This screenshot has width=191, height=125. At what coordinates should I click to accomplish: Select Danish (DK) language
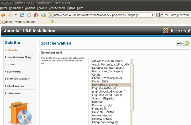coord(111,81)
